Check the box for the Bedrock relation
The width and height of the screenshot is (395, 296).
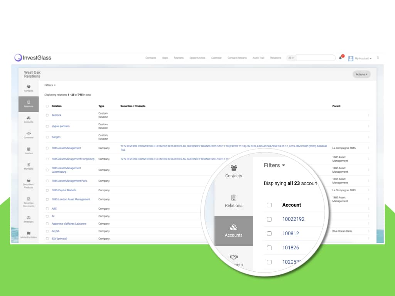pyautogui.click(x=47, y=115)
